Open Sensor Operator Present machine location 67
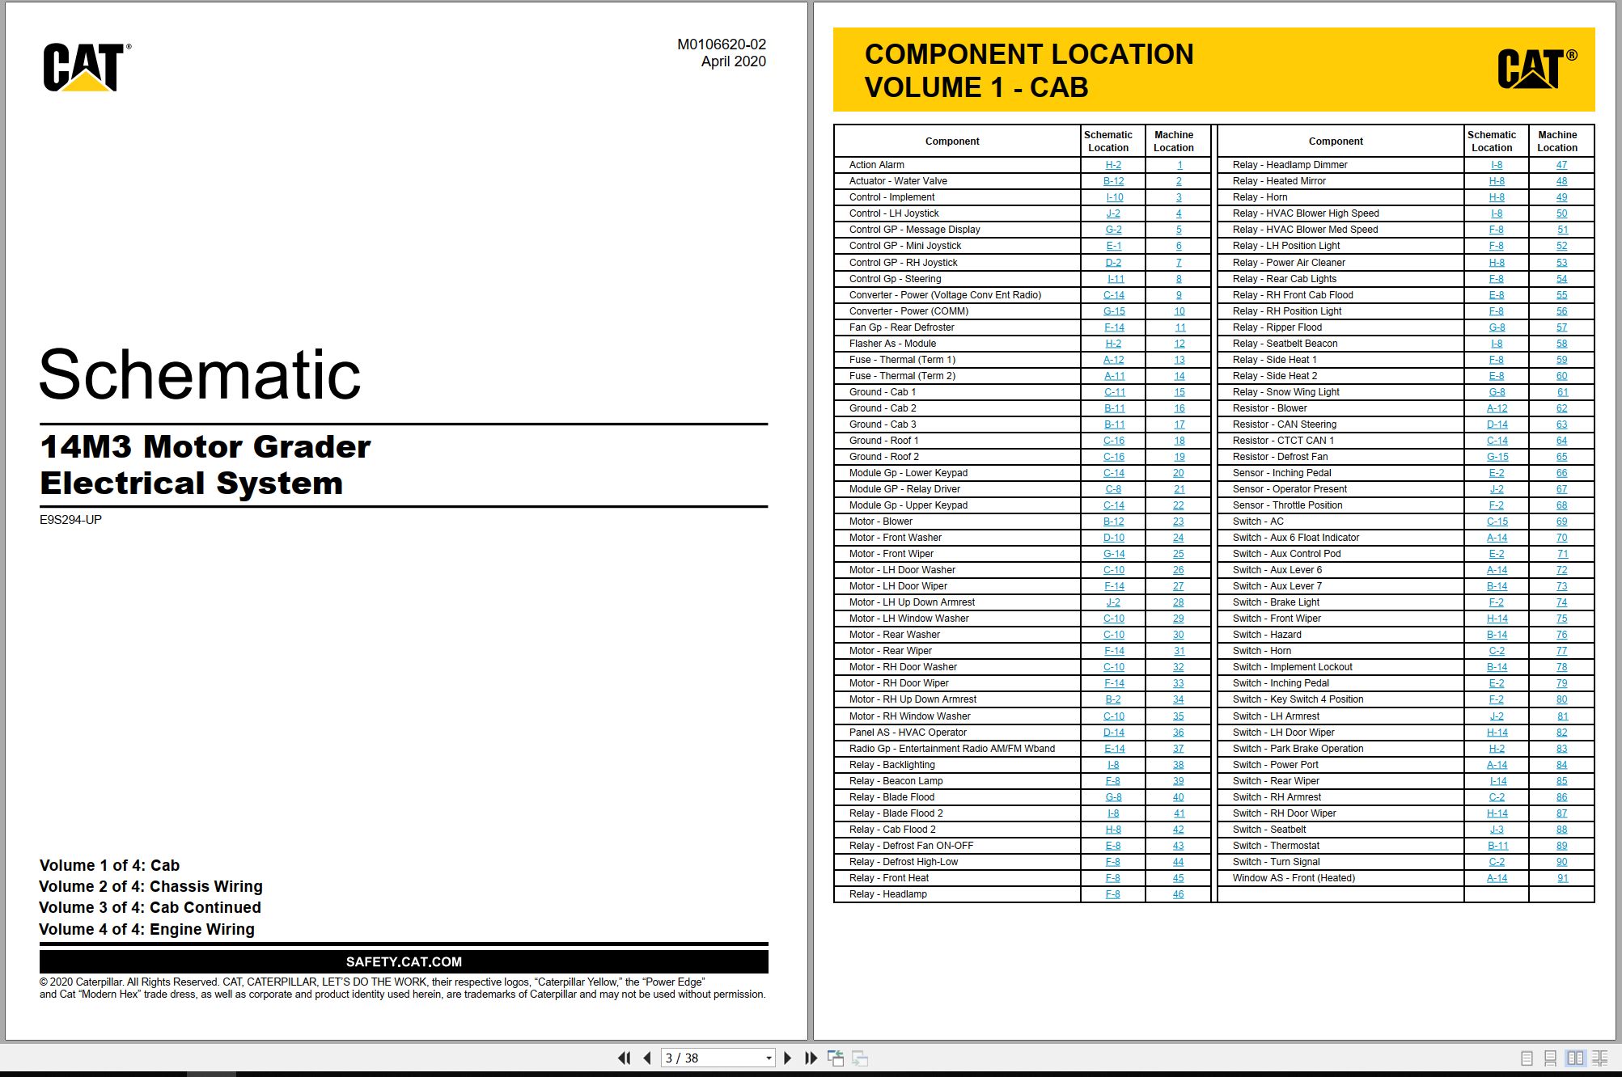The image size is (1622, 1077). tap(1561, 489)
